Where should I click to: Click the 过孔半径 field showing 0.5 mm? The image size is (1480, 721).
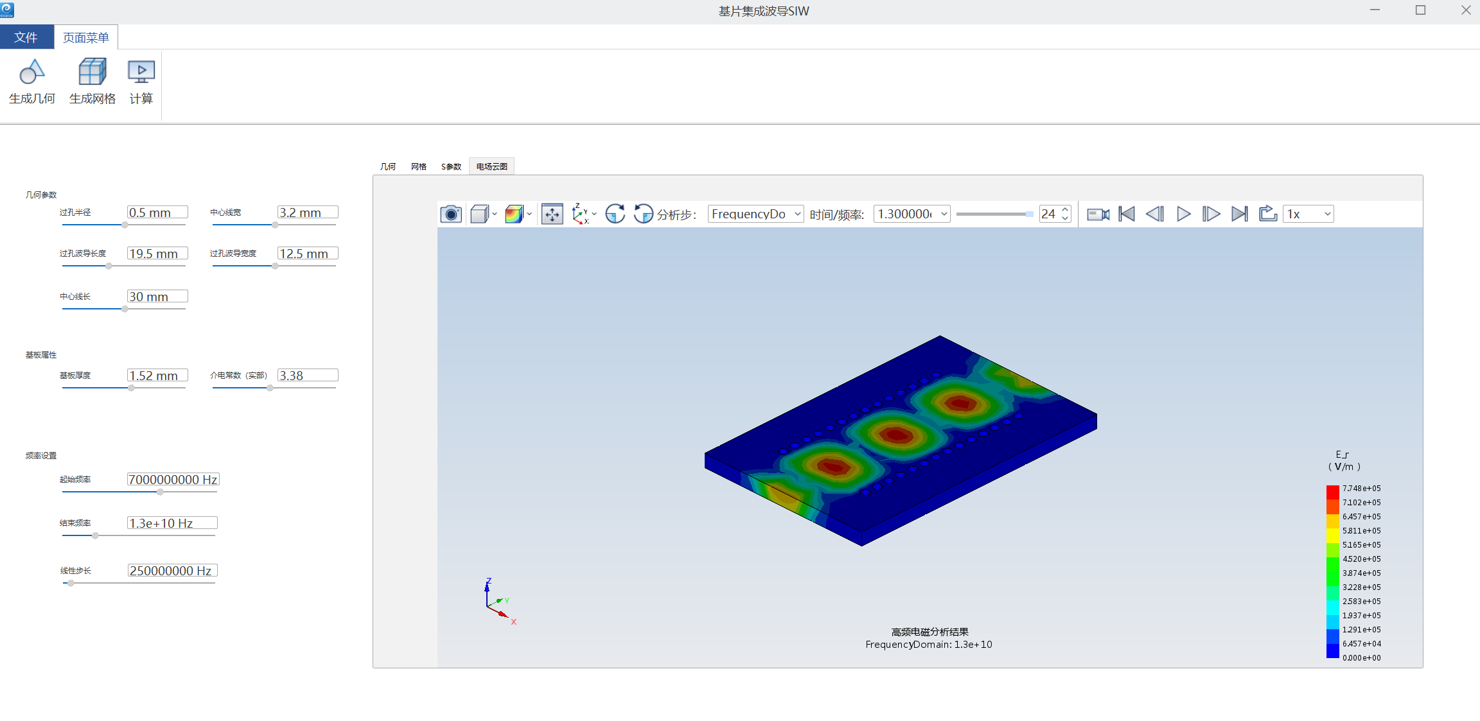(x=157, y=213)
